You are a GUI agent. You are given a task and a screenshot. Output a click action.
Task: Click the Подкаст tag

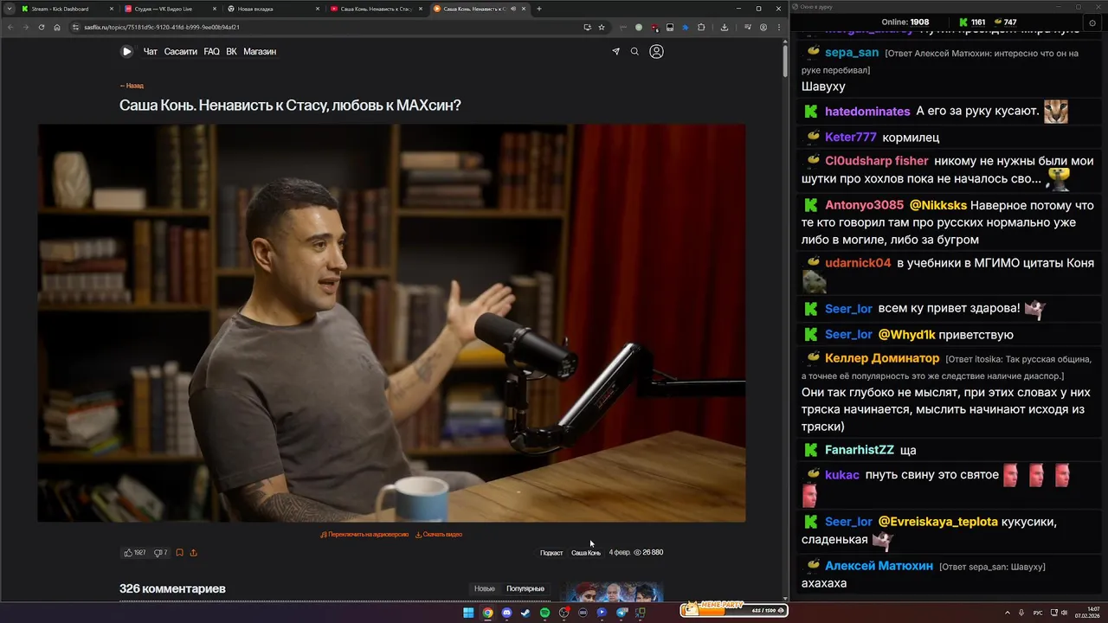(551, 553)
